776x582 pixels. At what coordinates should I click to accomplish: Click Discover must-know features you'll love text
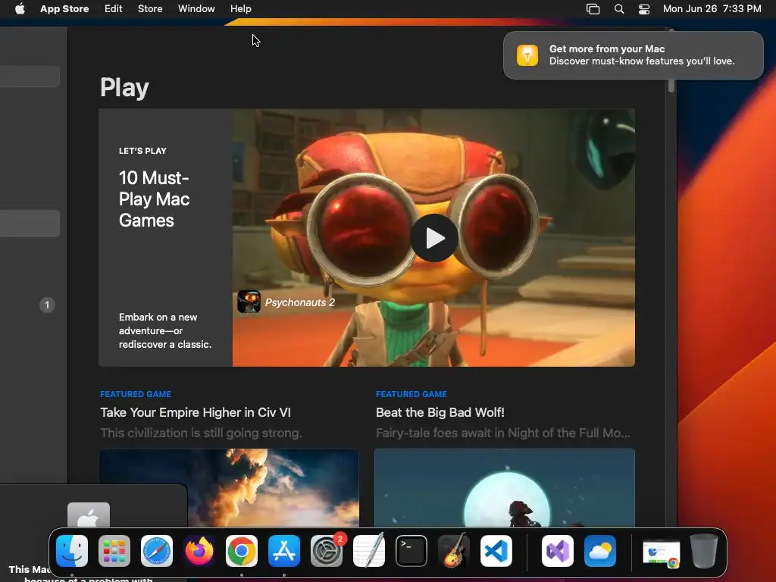click(x=642, y=61)
